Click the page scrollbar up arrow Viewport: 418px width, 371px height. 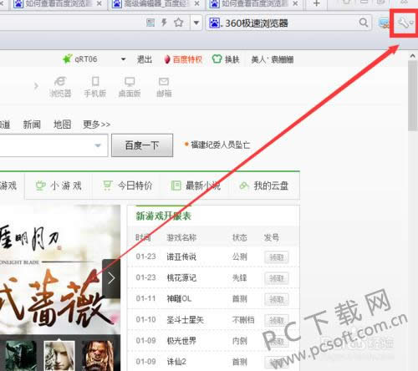[x=412, y=56]
